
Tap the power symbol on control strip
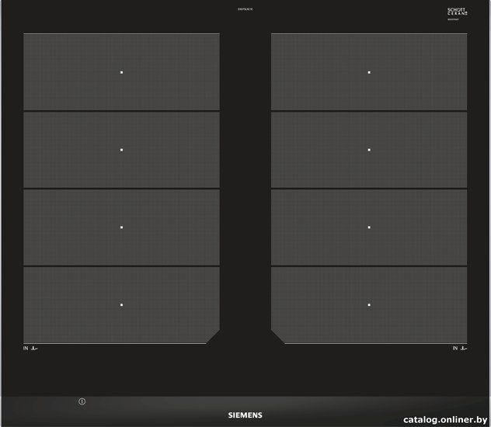82,401
